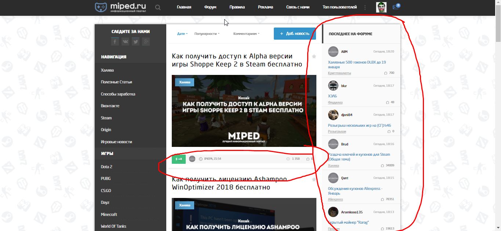This screenshot has width=501, height=231.
Task: Open forum thread Розыгрыш нескольких игр
Action: 359,125
